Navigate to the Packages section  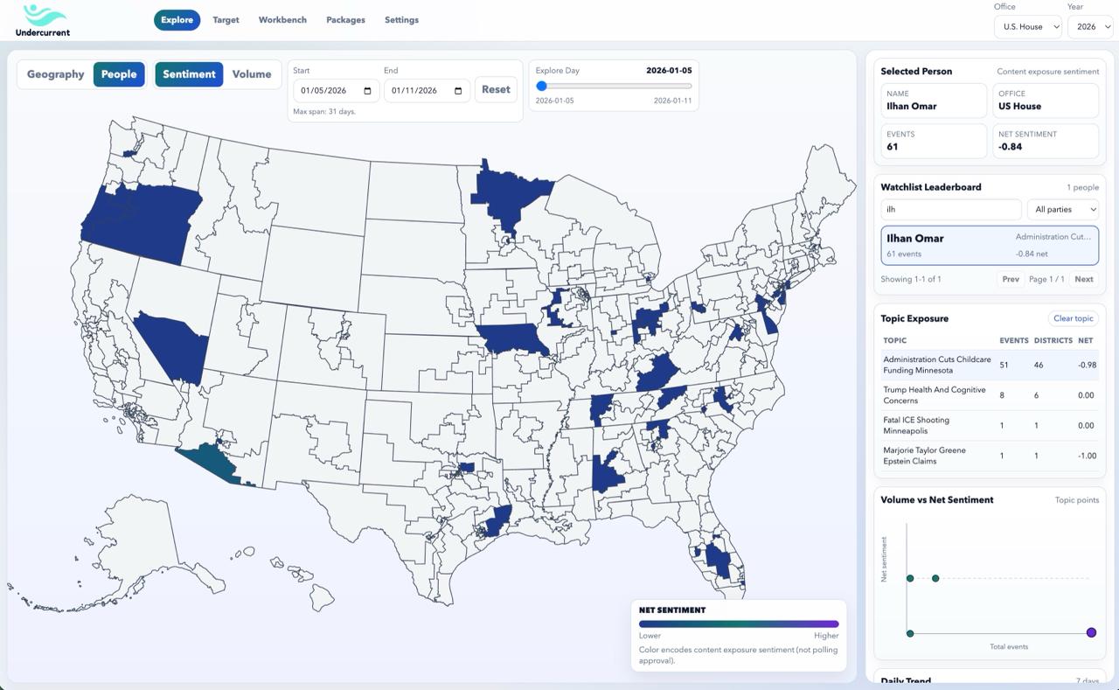(x=345, y=19)
